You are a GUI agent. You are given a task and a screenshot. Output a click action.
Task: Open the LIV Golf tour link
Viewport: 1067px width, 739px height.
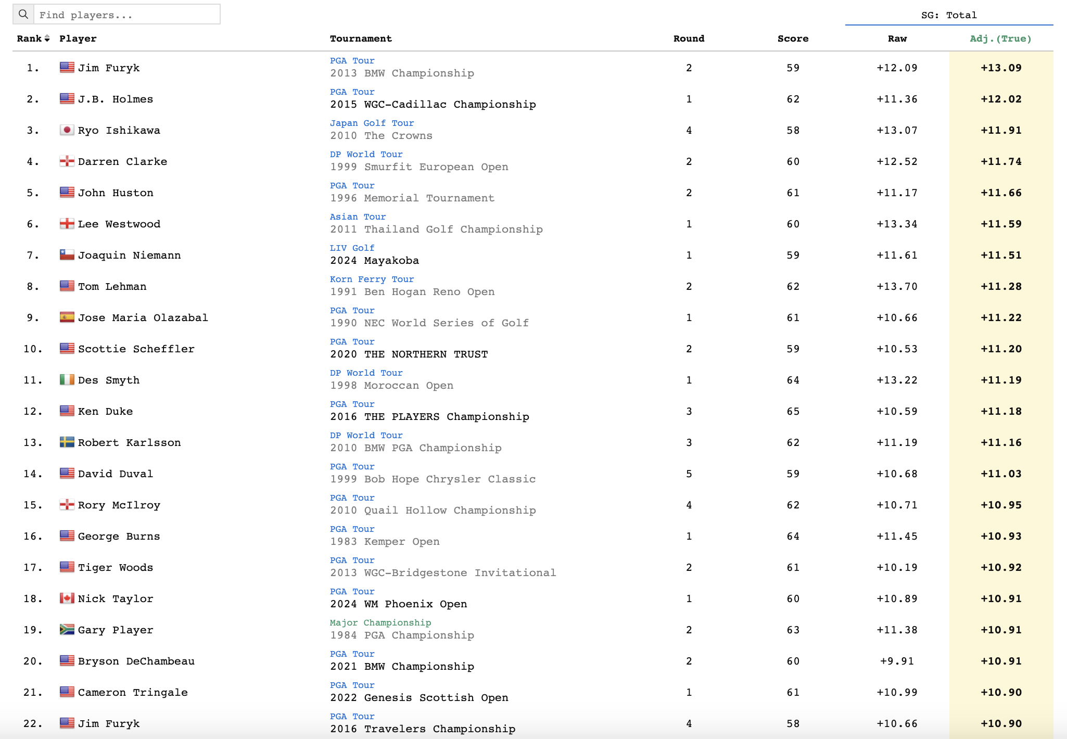(352, 248)
